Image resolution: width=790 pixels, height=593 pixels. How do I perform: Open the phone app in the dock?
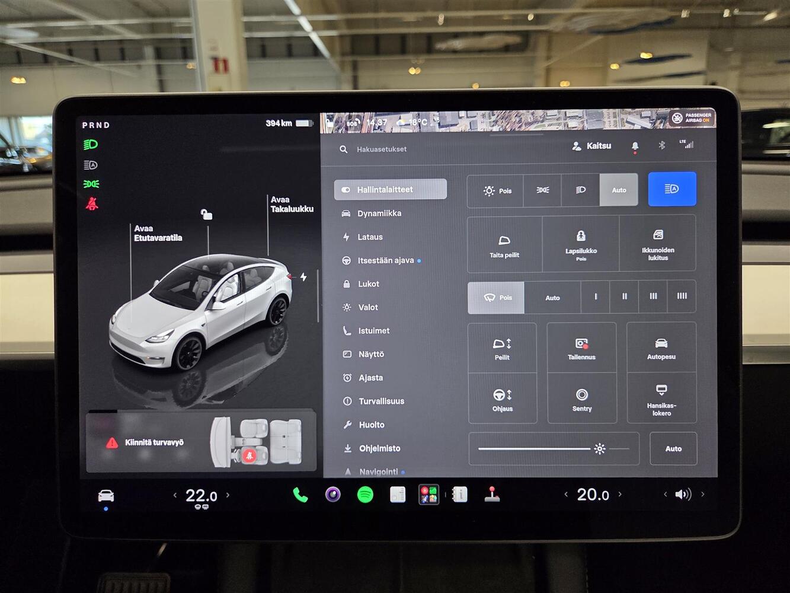pyautogui.click(x=300, y=495)
